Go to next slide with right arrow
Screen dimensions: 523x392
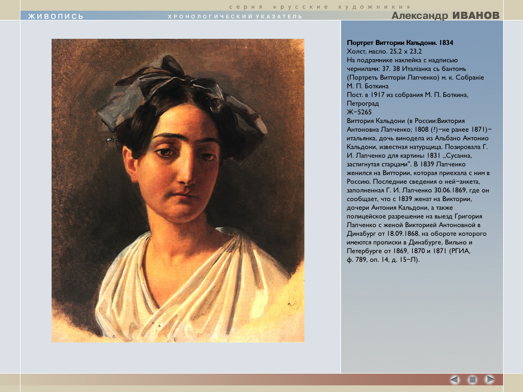[490, 379]
